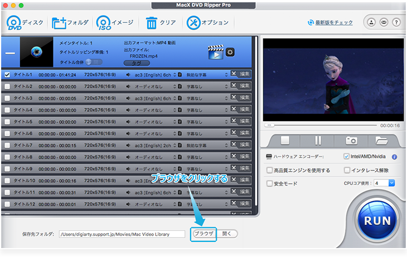Click 編集 edit button for タイトル2
The width and height of the screenshot is (407, 257).
pos(245,86)
